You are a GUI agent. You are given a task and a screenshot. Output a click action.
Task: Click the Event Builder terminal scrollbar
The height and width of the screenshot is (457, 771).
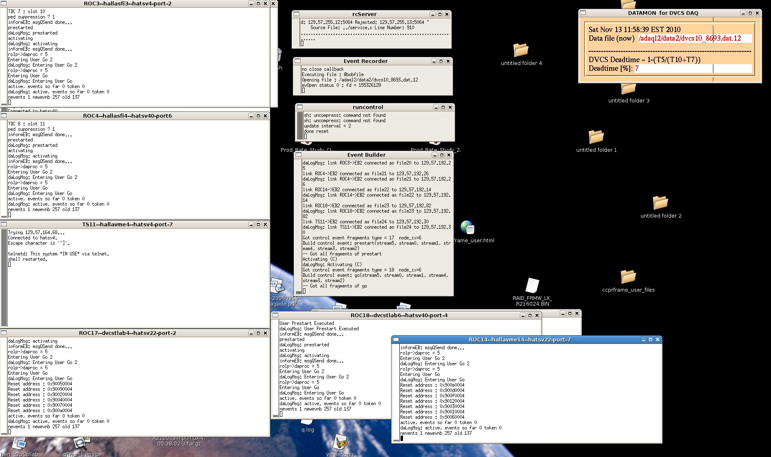(x=298, y=227)
